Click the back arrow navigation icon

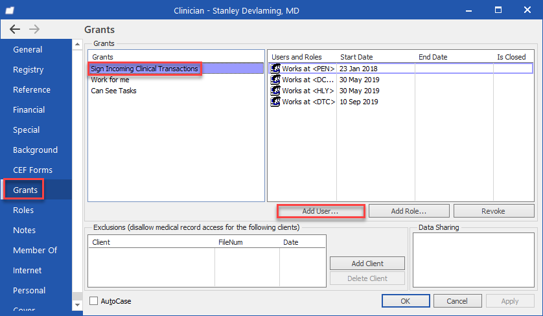(14, 29)
